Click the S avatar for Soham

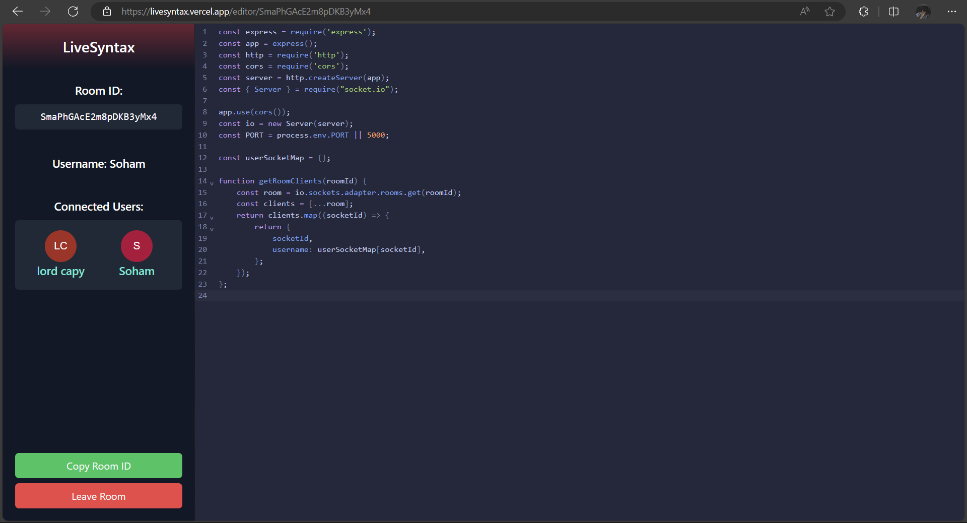tap(136, 246)
